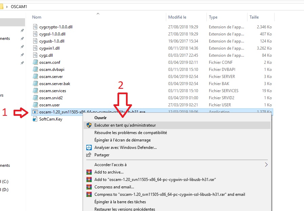The height and width of the screenshot is (211, 304).
Task: Select the oscam.server.bak file name
Action: tap(55, 83)
